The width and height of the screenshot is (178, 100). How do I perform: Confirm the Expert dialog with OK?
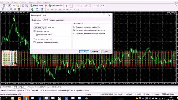(84, 51)
